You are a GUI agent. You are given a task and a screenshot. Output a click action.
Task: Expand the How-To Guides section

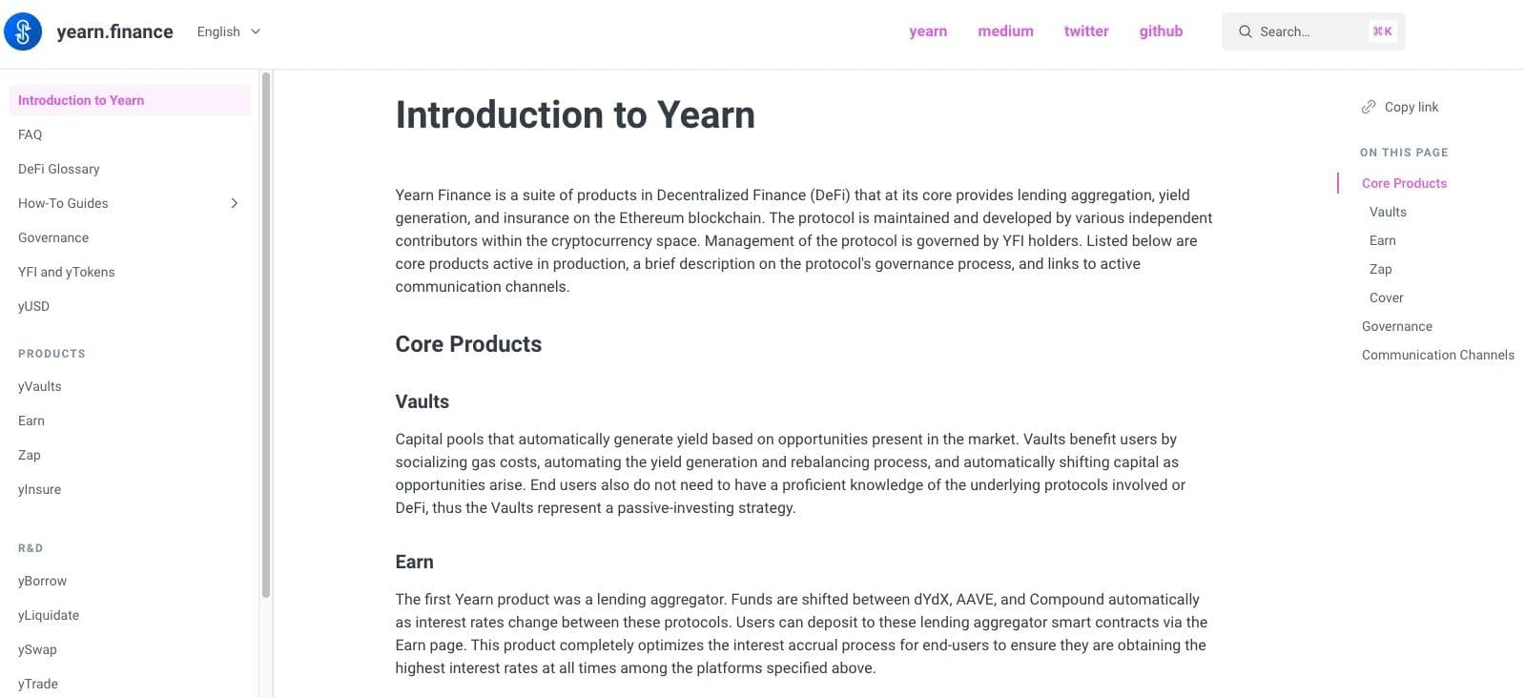click(x=234, y=203)
